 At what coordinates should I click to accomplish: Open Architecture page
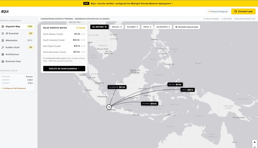pos(17,54)
